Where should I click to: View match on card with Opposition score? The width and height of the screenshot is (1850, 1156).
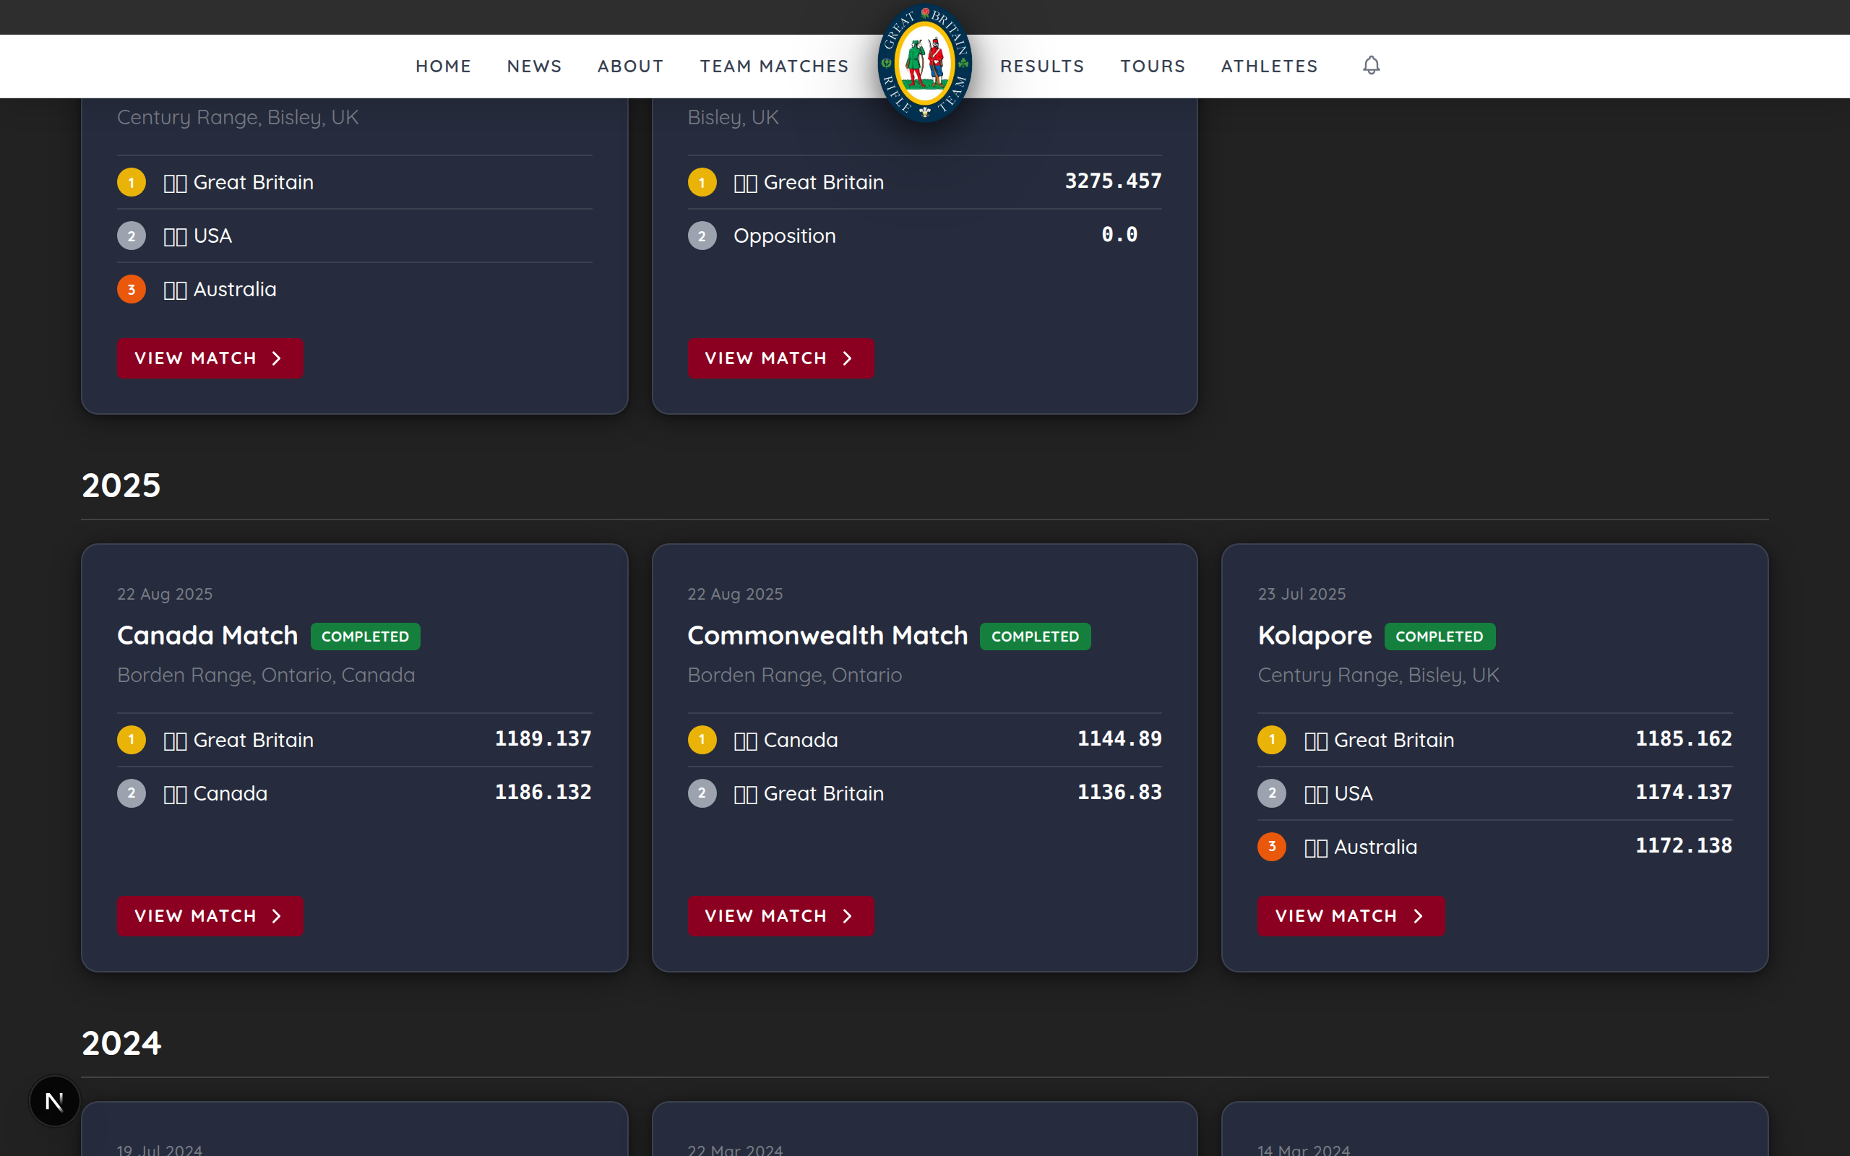click(x=780, y=358)
